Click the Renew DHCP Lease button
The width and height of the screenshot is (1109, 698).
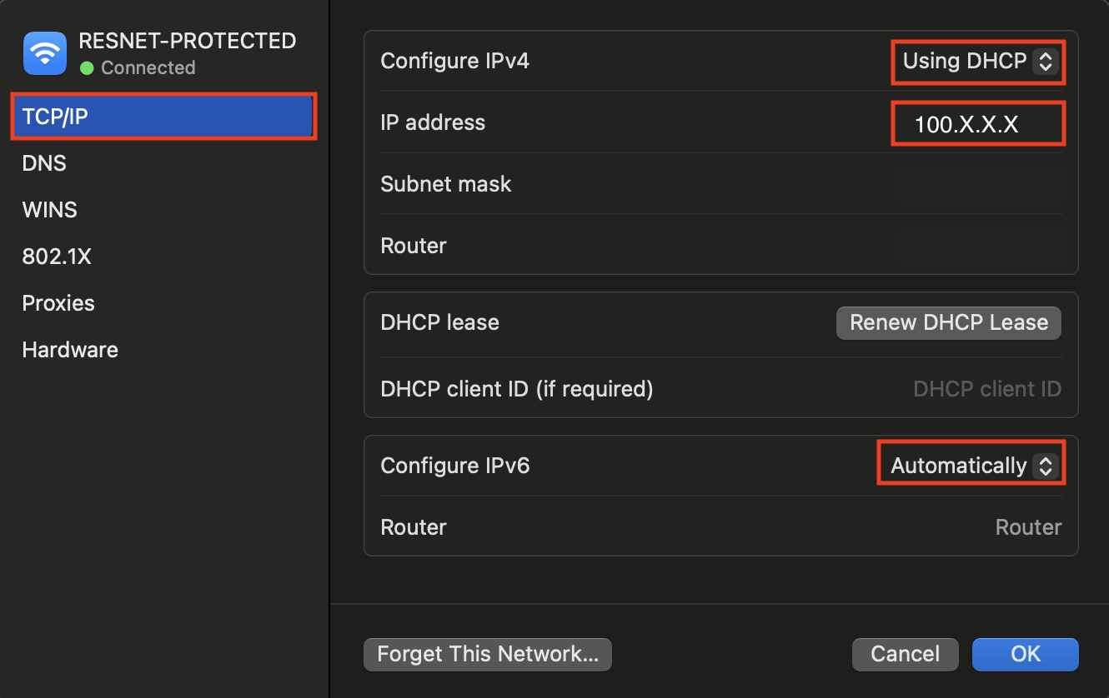point(948,322)
